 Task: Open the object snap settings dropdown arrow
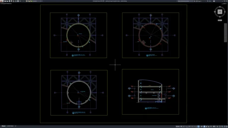[200, 127]
